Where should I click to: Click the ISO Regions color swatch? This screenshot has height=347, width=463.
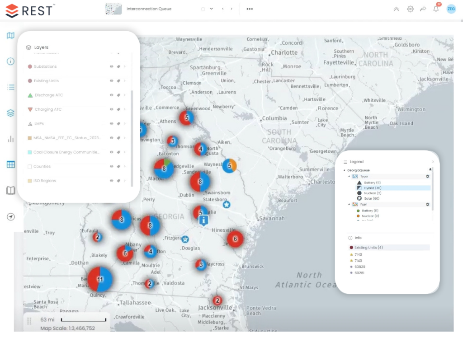click(x=30, y=181)
